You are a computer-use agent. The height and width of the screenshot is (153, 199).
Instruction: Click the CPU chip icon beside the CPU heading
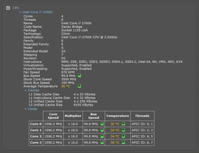click(8, 8)
